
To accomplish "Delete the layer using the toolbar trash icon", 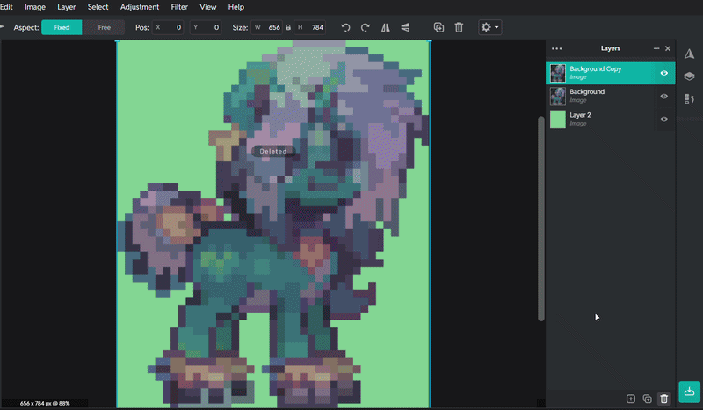I will 459,27.
